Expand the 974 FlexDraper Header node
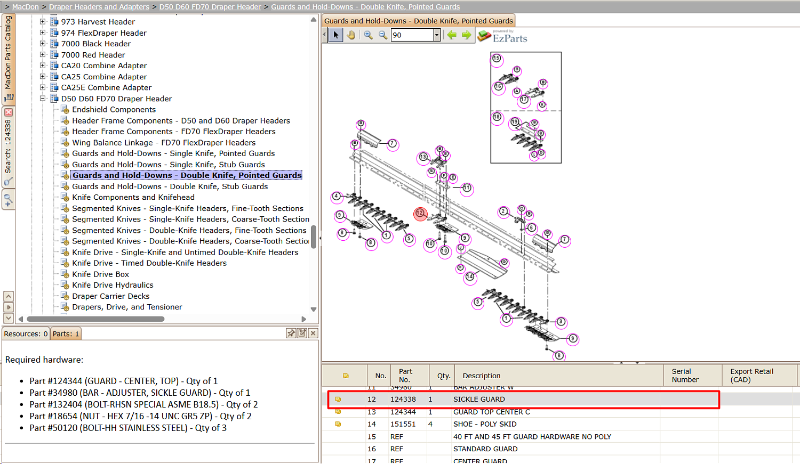Viewport: 800px width, 464px height. point(43,32)
